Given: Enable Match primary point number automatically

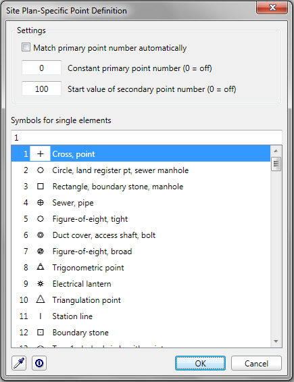Looking at the screenshot, I should coord(26,47).
